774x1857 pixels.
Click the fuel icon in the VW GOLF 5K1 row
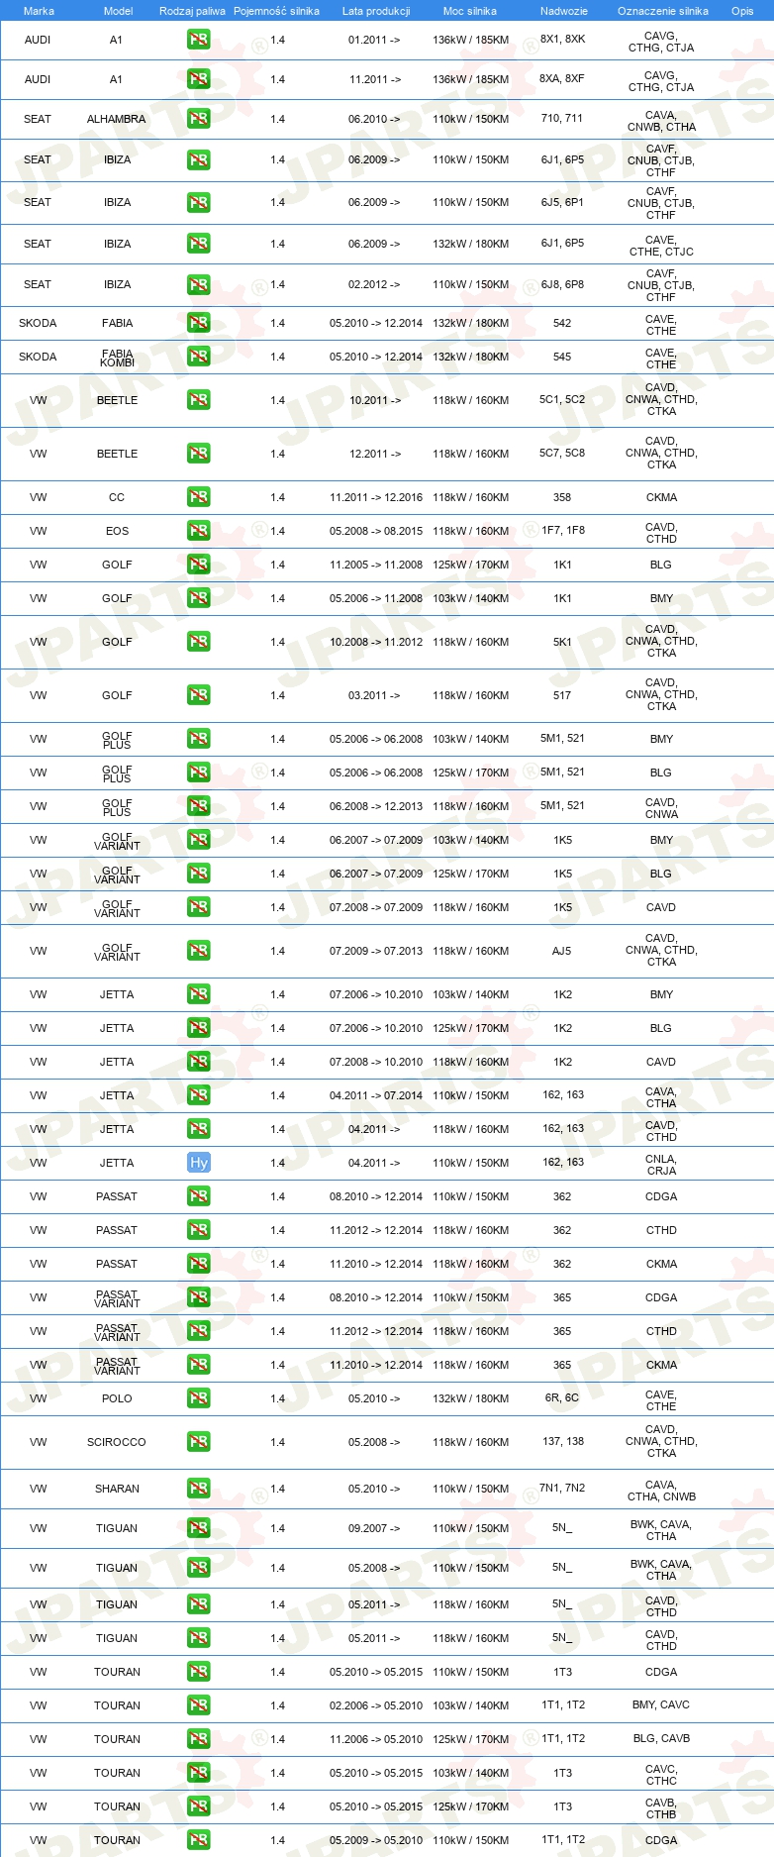coord(199,642)
